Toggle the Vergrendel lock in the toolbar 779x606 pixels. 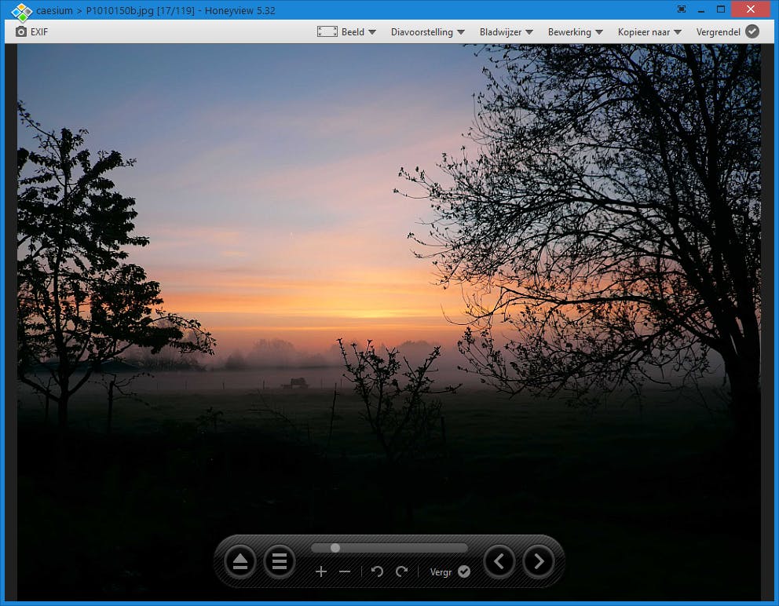tap(752, 31)
